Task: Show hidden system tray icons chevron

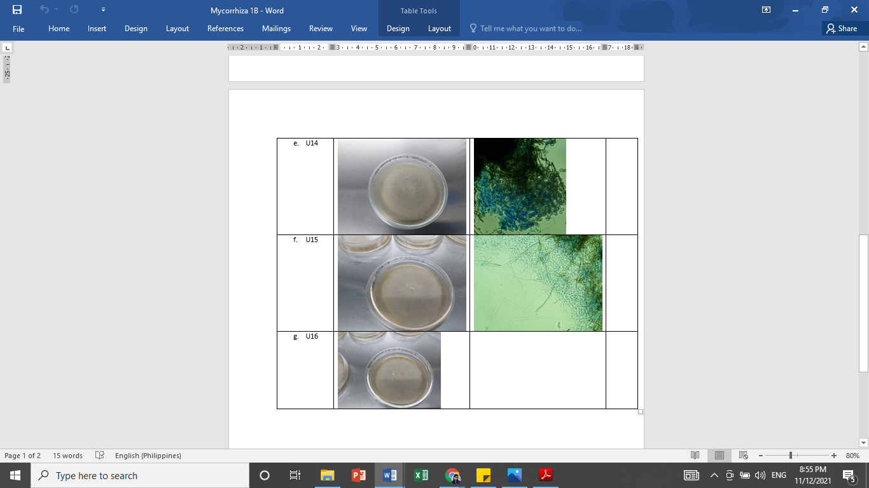Action: click(714, 475)
